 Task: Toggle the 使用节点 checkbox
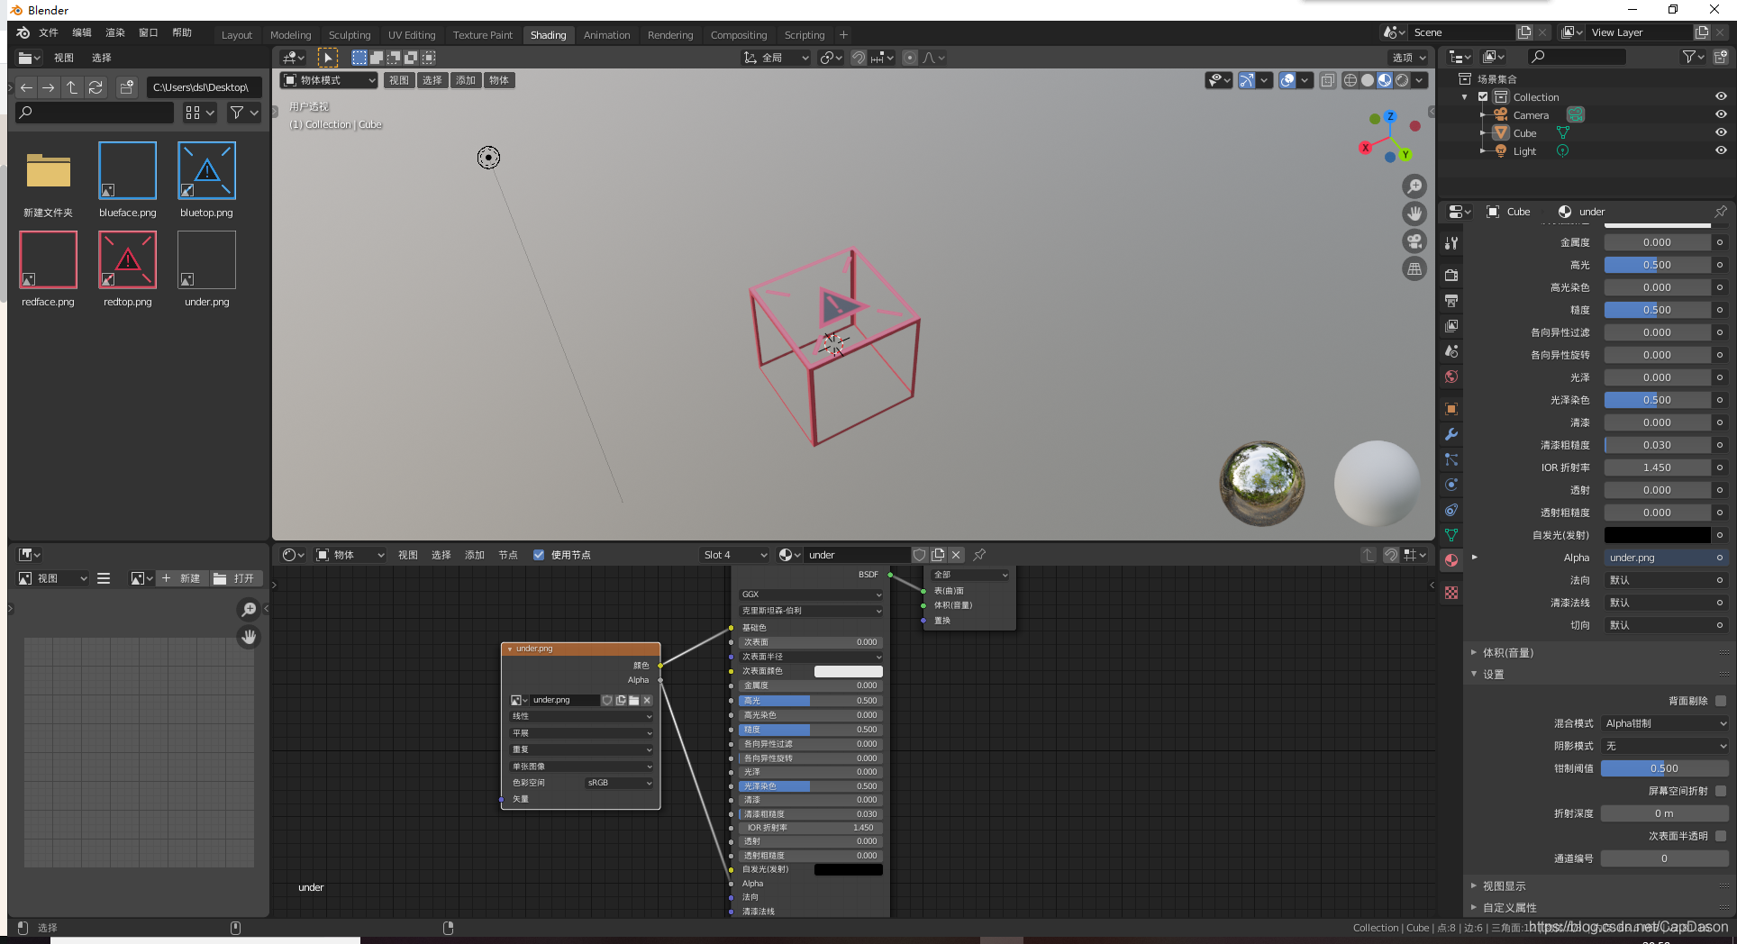click(x=539, y=555)
